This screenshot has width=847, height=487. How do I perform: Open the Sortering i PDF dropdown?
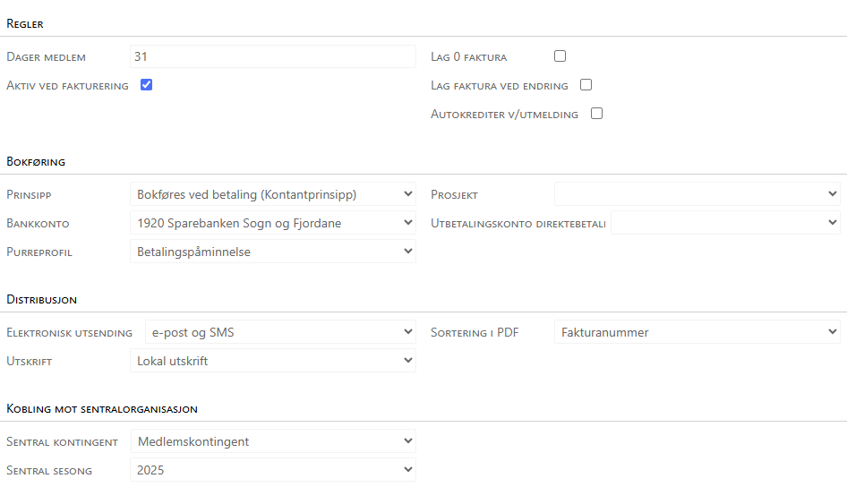point(697,332)
